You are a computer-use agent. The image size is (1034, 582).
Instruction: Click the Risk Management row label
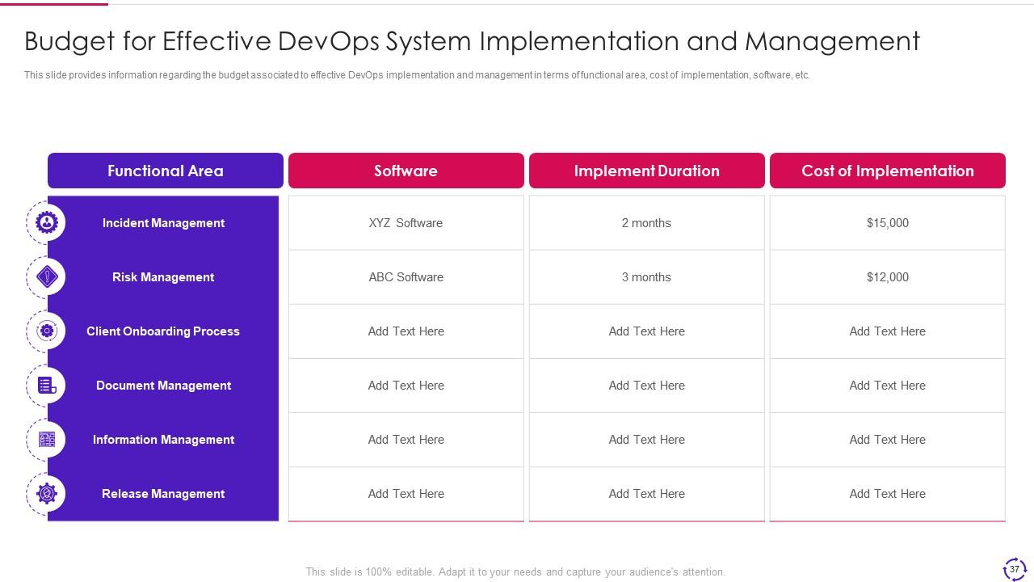(x=163, y=276)
